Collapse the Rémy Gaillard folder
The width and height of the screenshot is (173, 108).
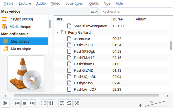tap(57, 32)
